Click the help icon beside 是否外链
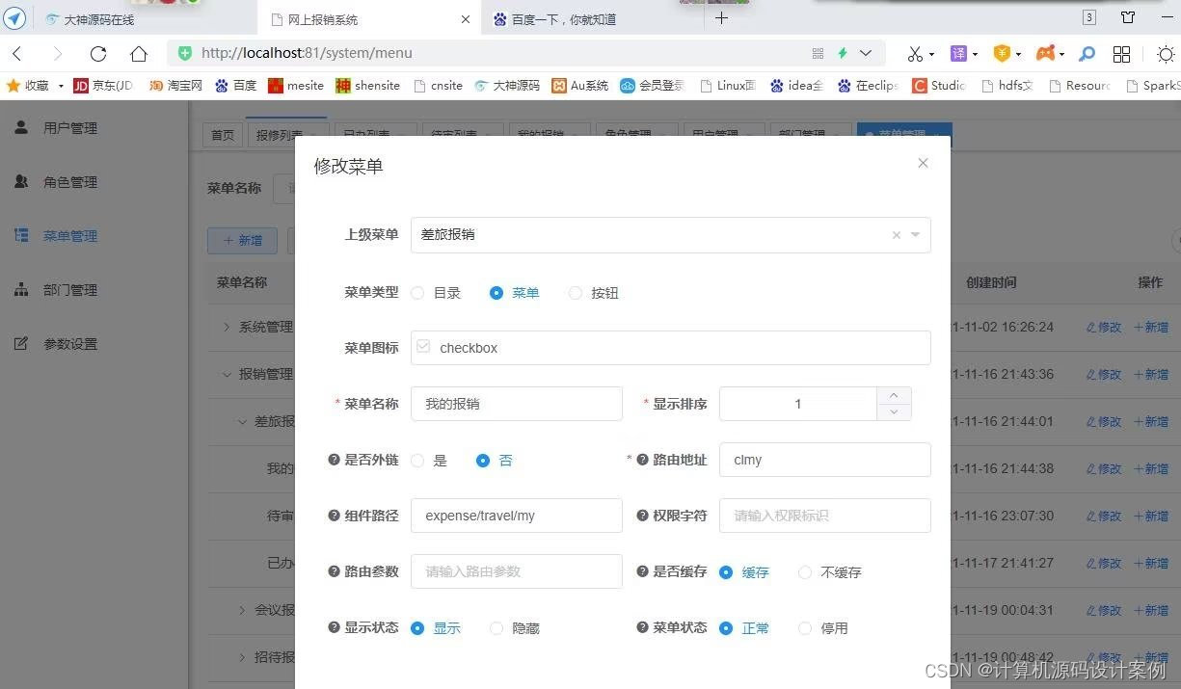Viewport: 1181px width, 689px height. (x=334, y=461)
